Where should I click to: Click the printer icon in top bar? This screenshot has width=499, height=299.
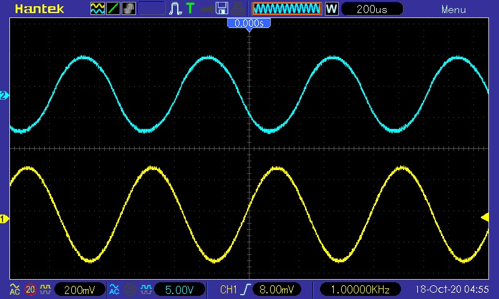pyautogui.click(x=237, y=9)
